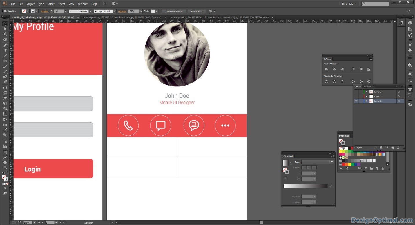Viewport: 415px width, 225px height.
Task: Click target circle of Layer 1
Action: [398, 101]
